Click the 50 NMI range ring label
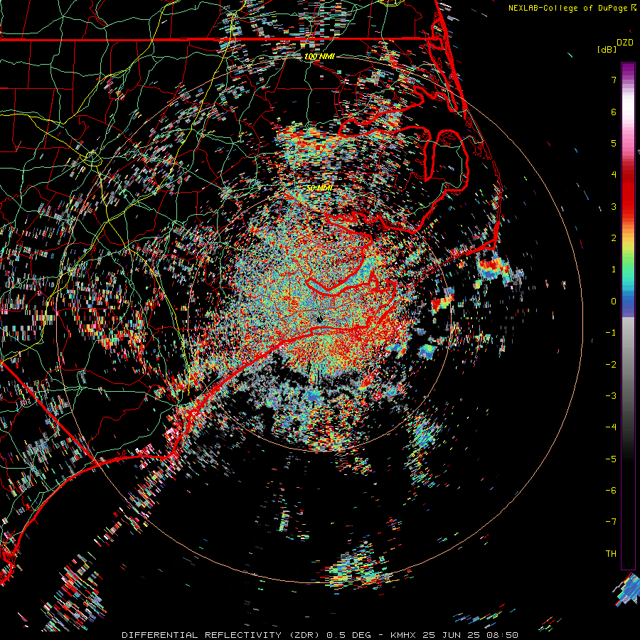640x640 pixels. coord(319,188)
